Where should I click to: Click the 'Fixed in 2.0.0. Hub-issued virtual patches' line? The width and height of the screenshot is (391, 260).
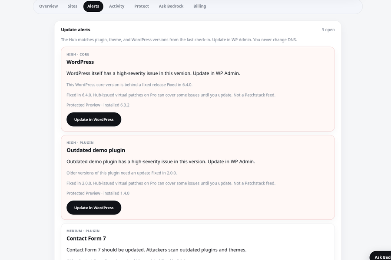click(x=171, y=183)
